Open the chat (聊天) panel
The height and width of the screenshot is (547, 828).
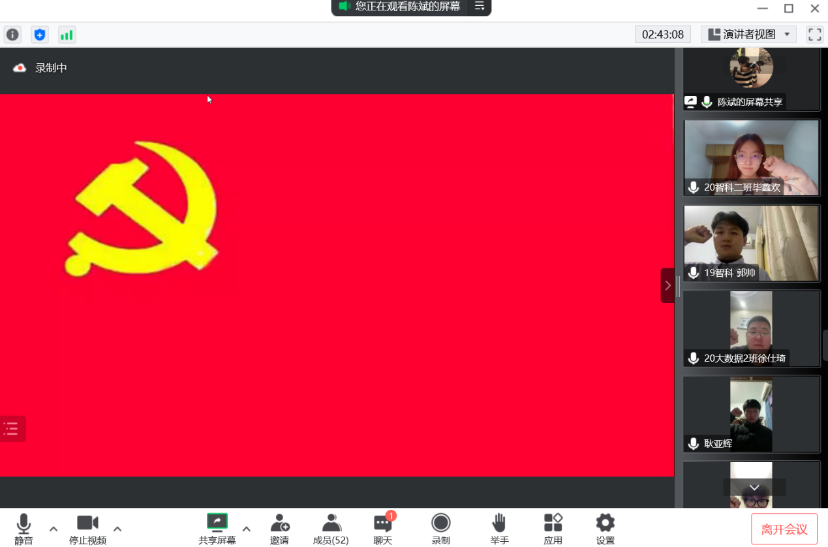tap(382, 528)
